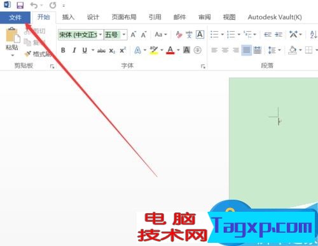Click the Word application icon
318x246 pixels.
pos(7,5)
